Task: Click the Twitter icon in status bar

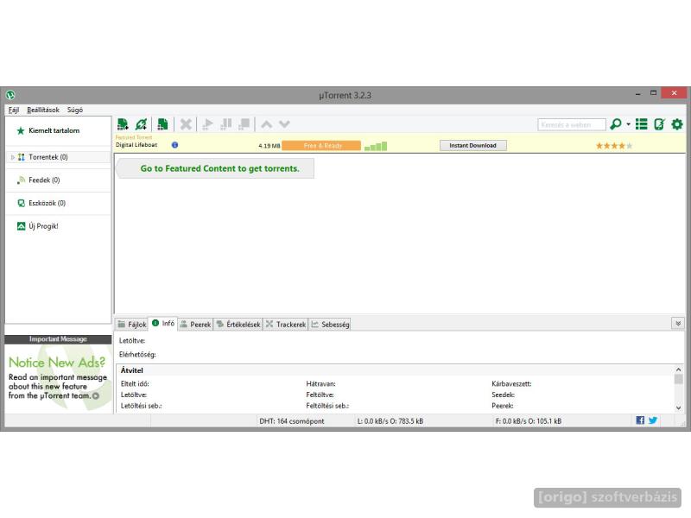Action: [x=653, y=420]
